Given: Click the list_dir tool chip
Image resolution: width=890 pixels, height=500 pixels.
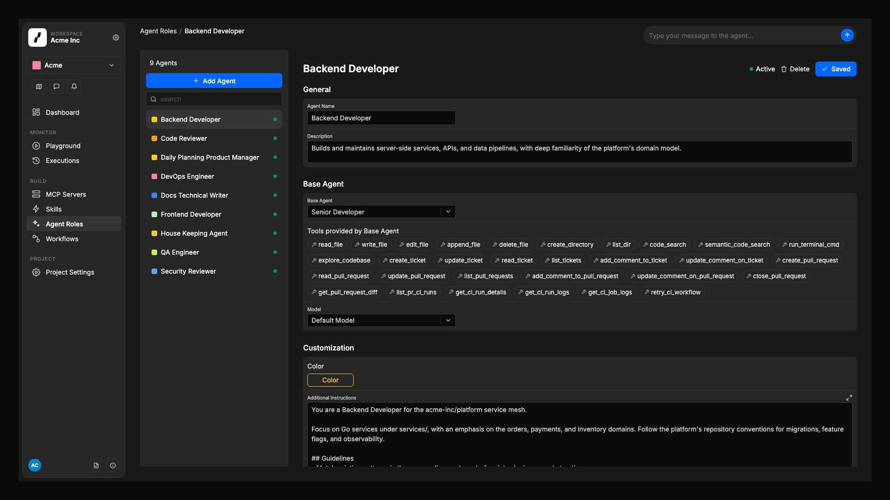Looking at the screenshot, I should tap(618, 244).
